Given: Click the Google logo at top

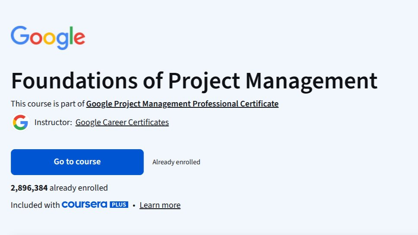Looking at the screenshot, I should point(48,38).
